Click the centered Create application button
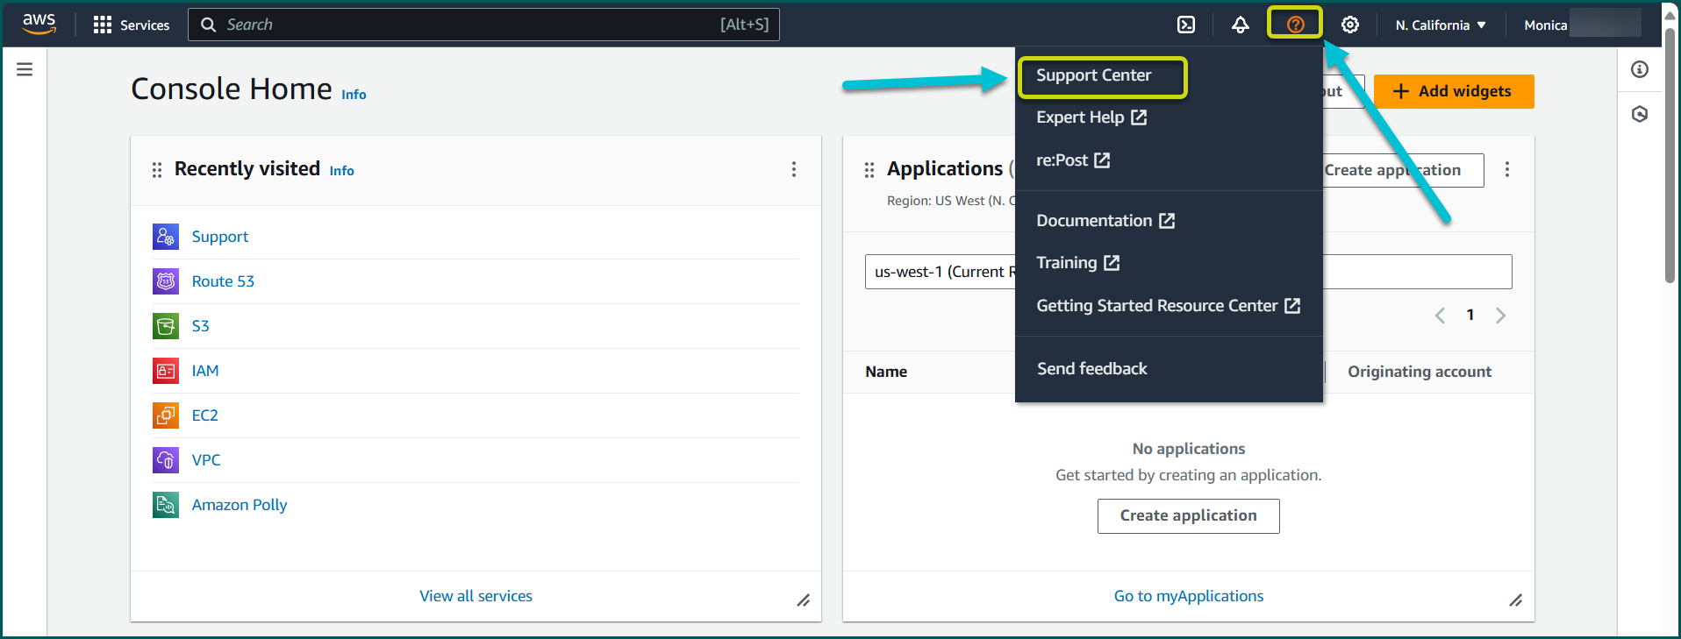 pyautogui.click(x=1188, y=515)
